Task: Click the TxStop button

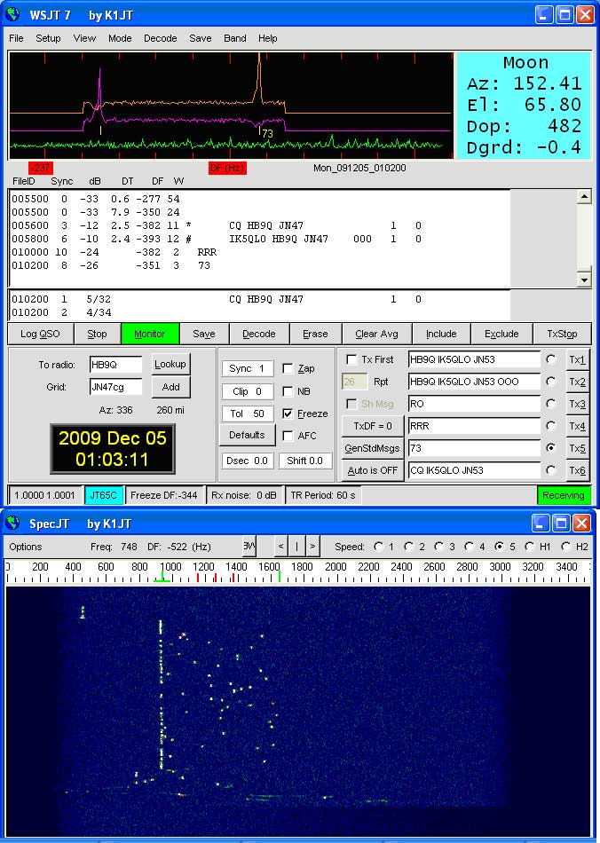Action: coord(562,334)
